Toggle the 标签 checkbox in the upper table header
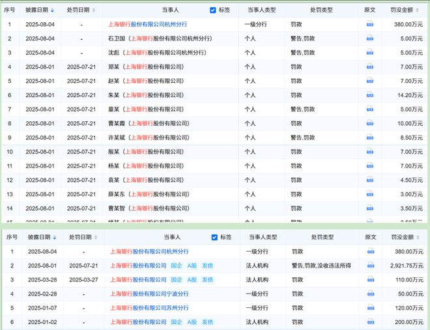The width and height of the screenshot is (430, 330). pos(213,10)
